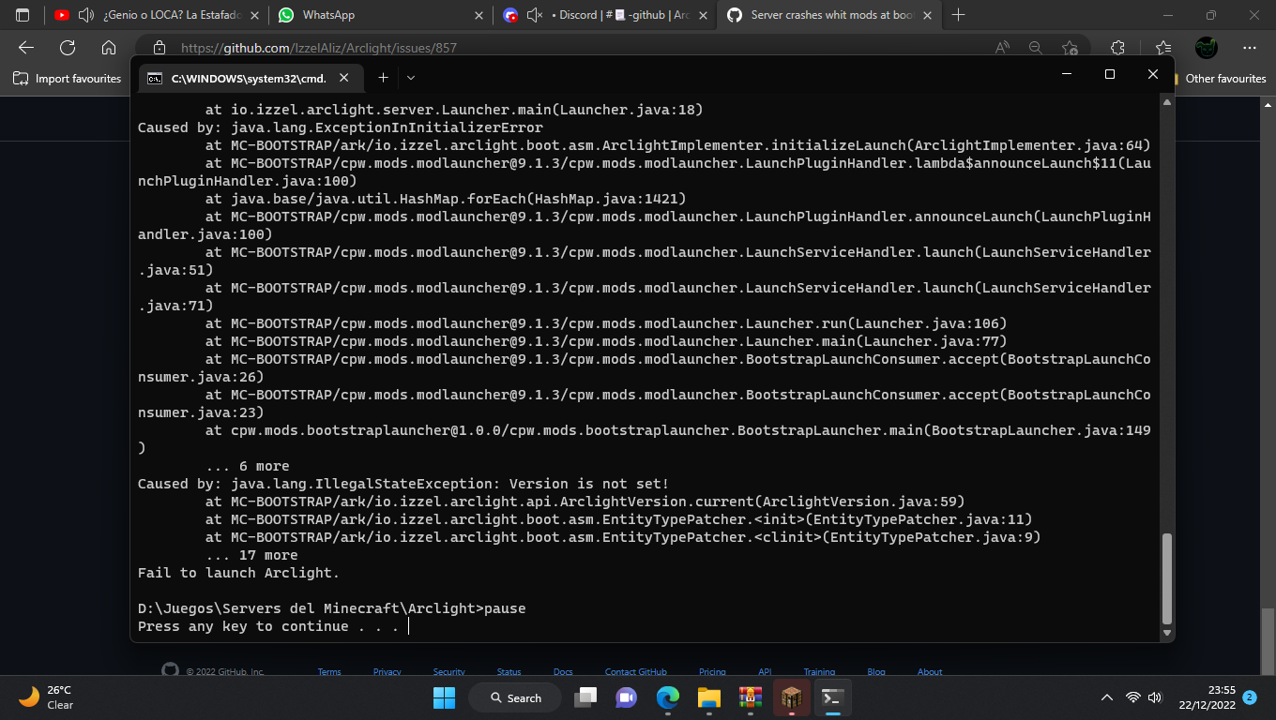Open the Privacy link in GitHub footer

[x=387, y=670]
